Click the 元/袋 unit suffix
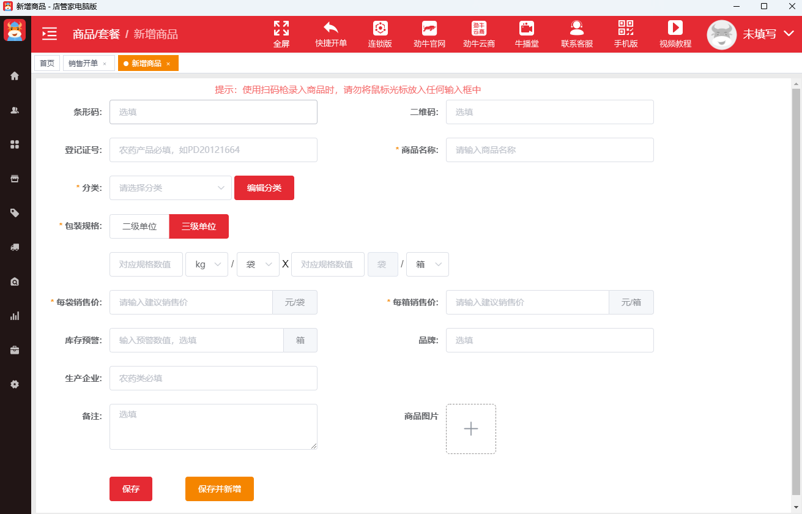The width and height of the screenshot is (802, 514). (295, 302)
